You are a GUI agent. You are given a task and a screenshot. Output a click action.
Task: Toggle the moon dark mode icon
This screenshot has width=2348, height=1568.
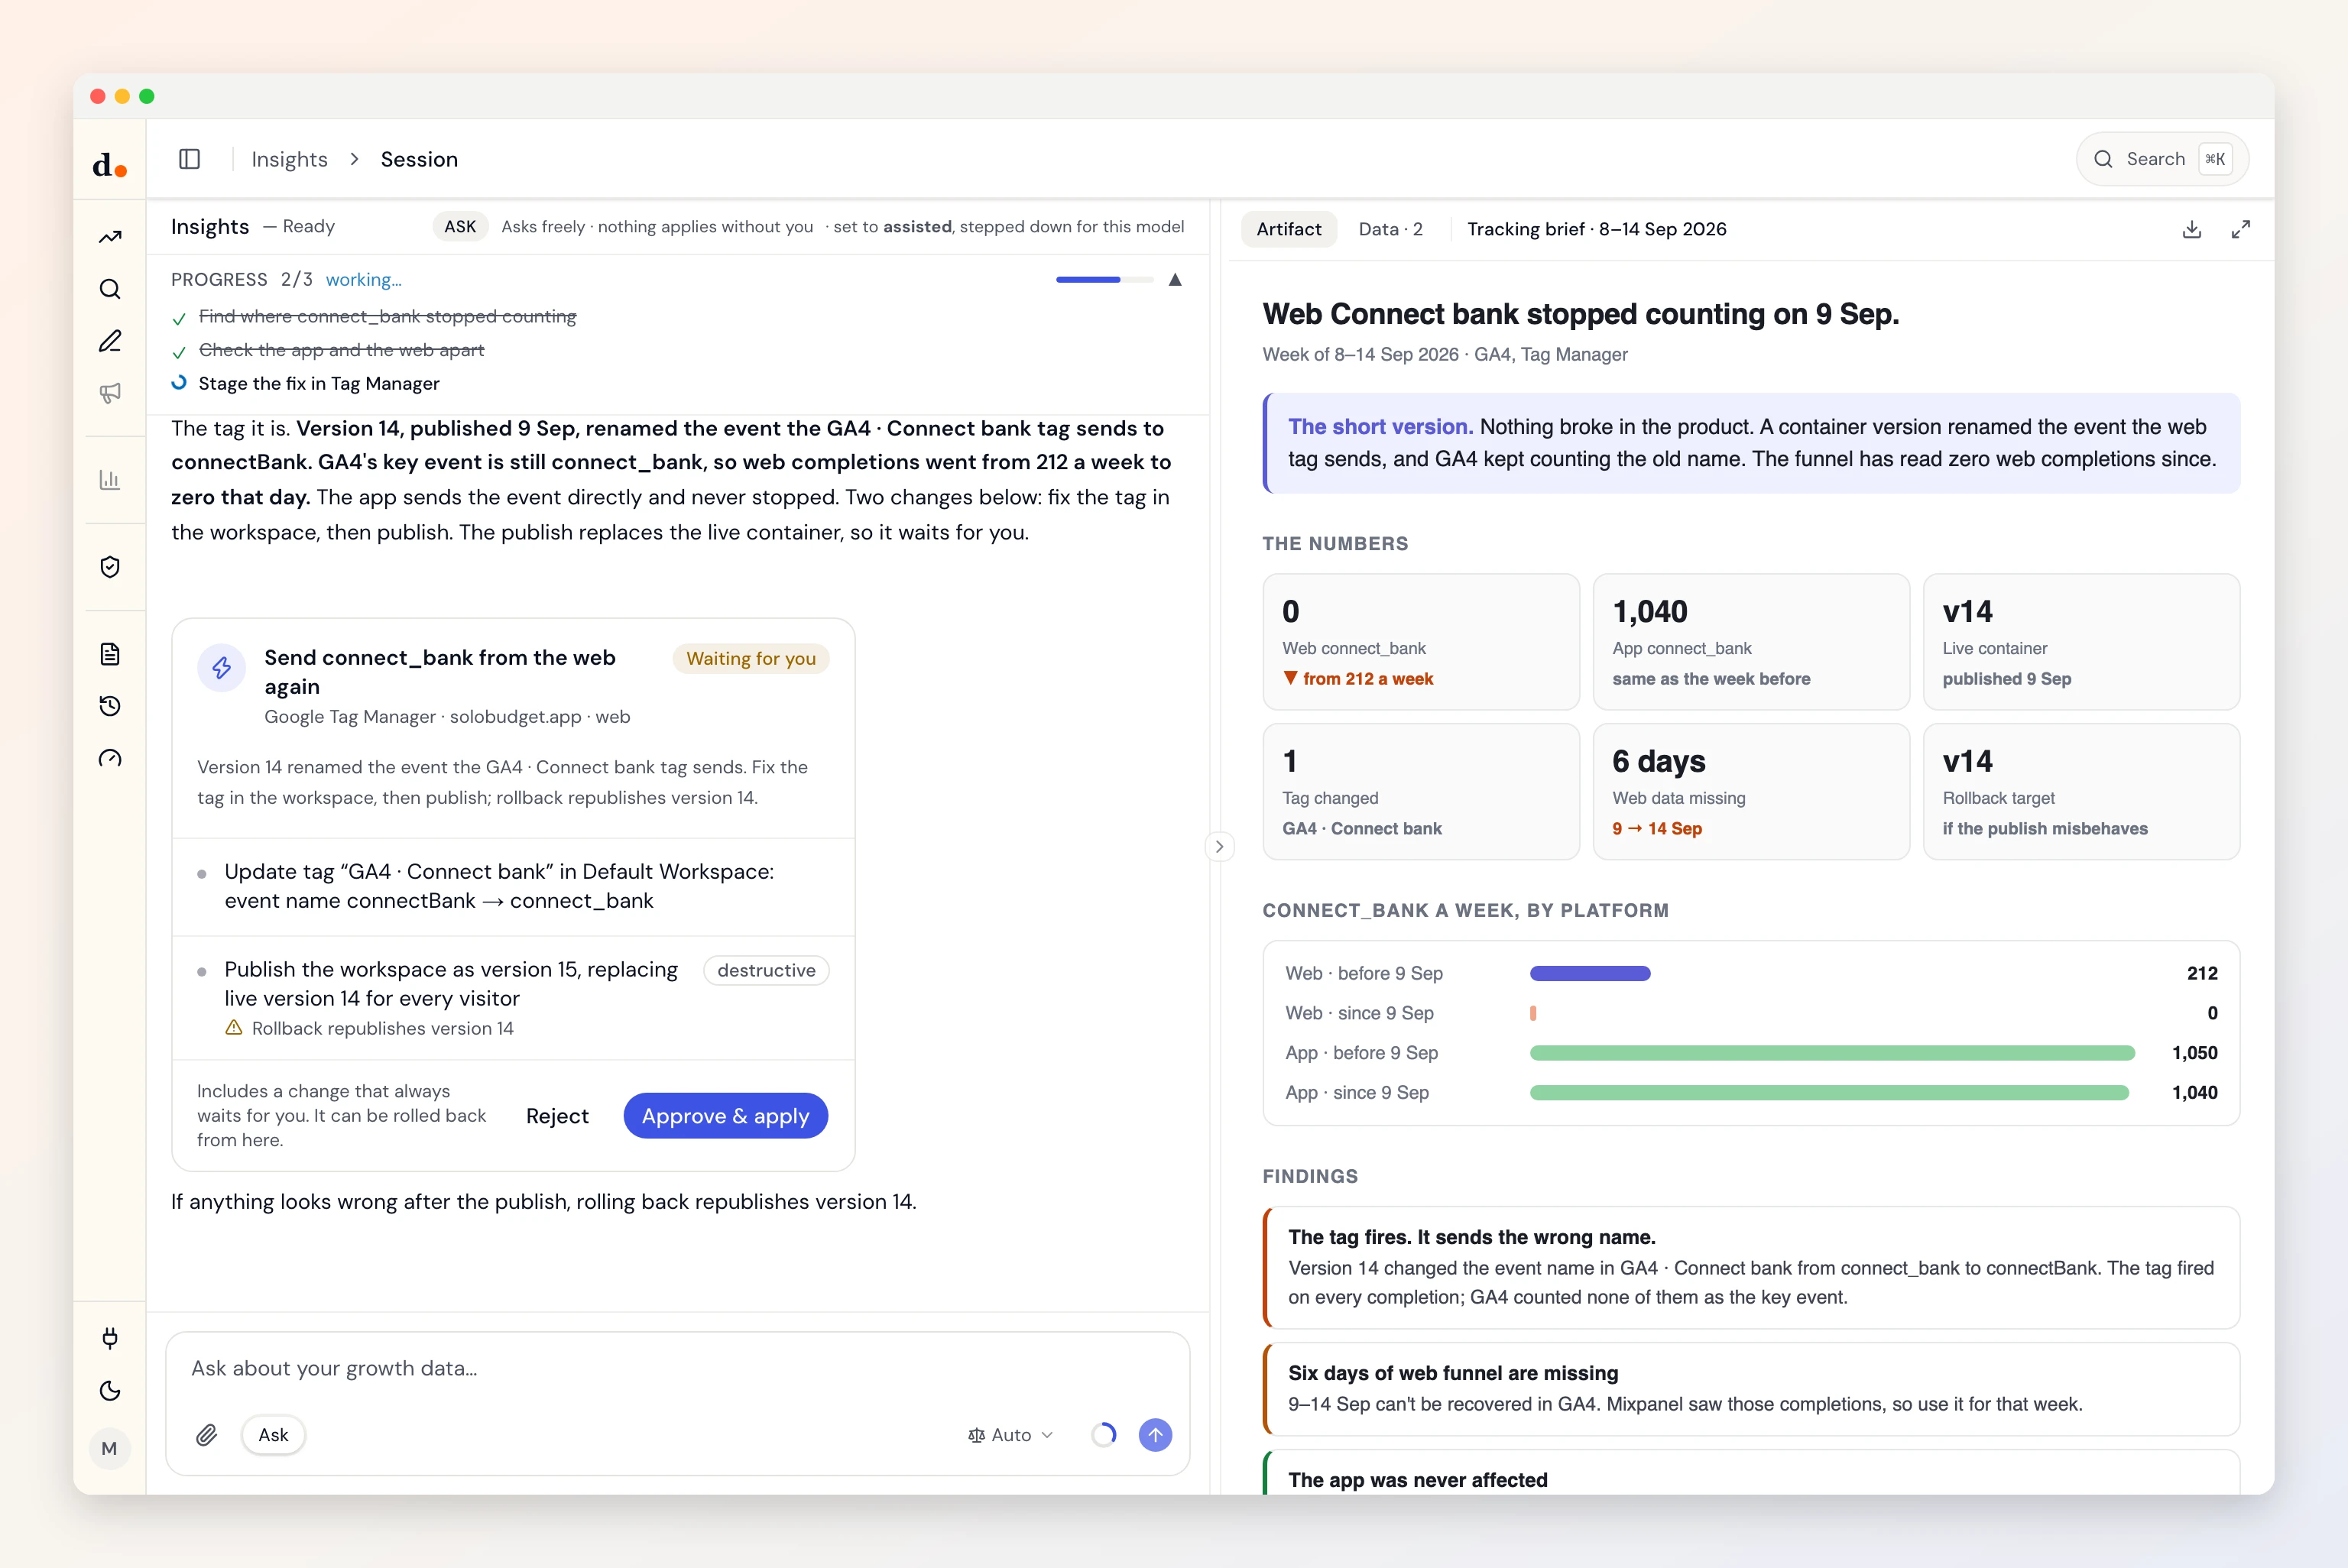(110, 1391)
